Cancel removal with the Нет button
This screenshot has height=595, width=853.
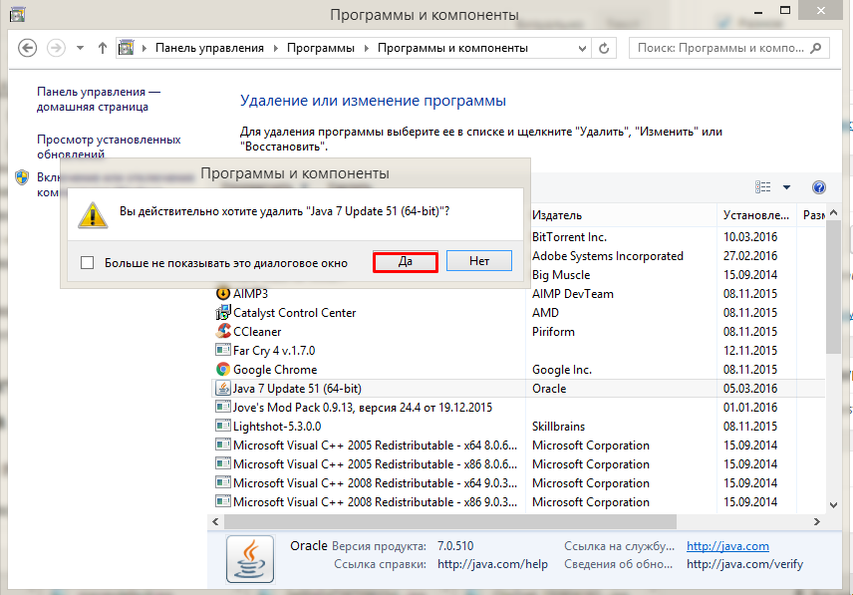479,261
